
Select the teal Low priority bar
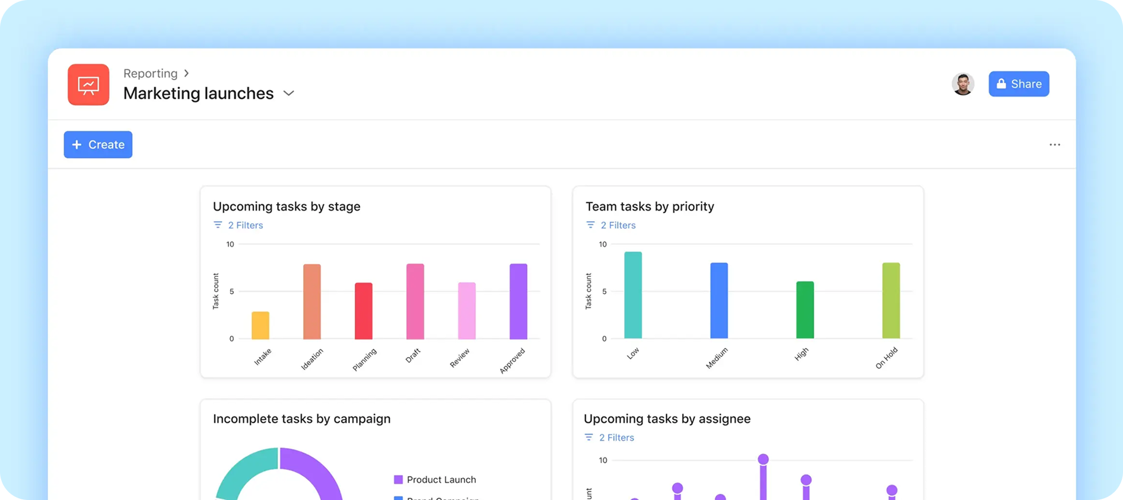633,295
